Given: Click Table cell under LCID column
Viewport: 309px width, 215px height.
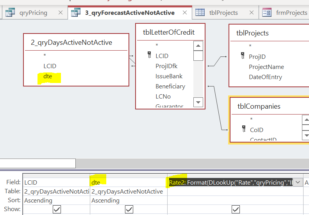Looking at the screenshot, I should coord(57,191).
